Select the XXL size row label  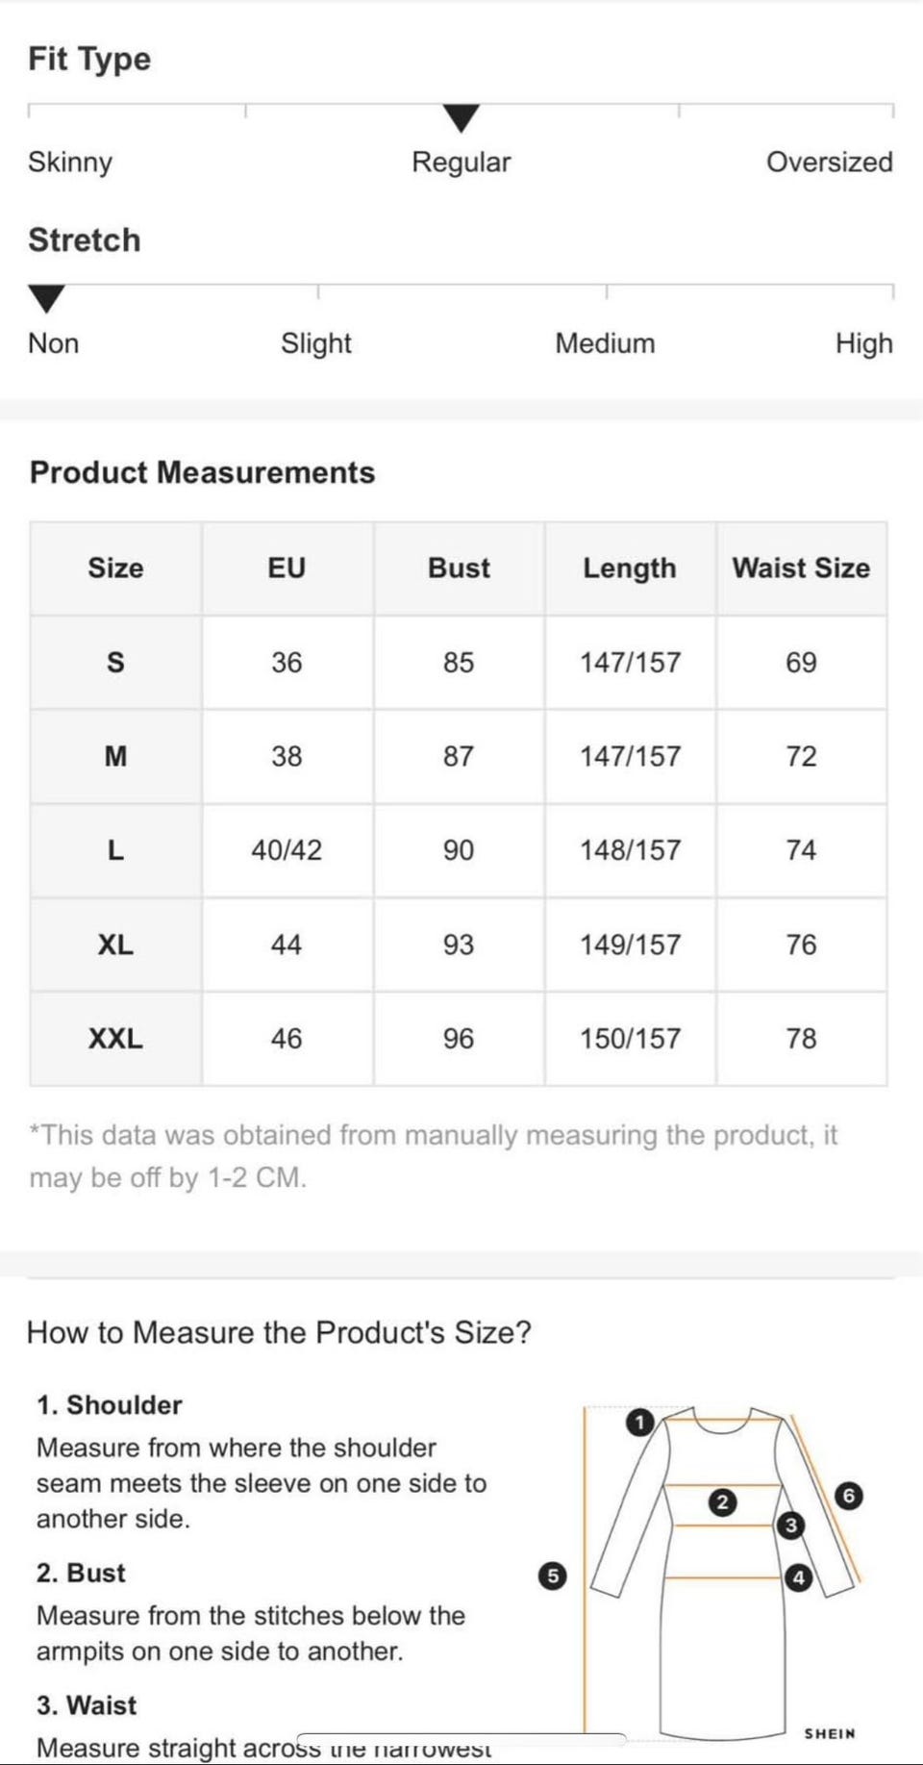tap(115, 1039)
